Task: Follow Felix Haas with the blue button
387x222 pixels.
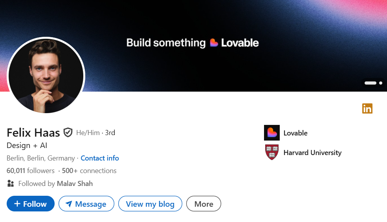Action: click(x=31, y=204)
